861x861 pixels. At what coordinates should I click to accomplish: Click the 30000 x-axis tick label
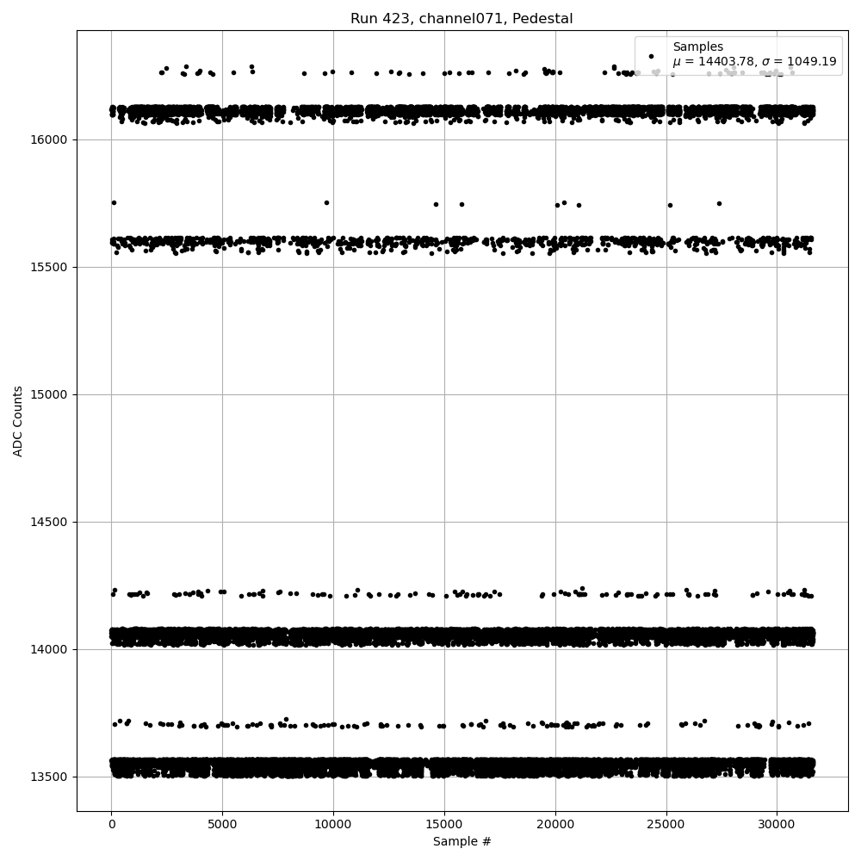point(777,824)
